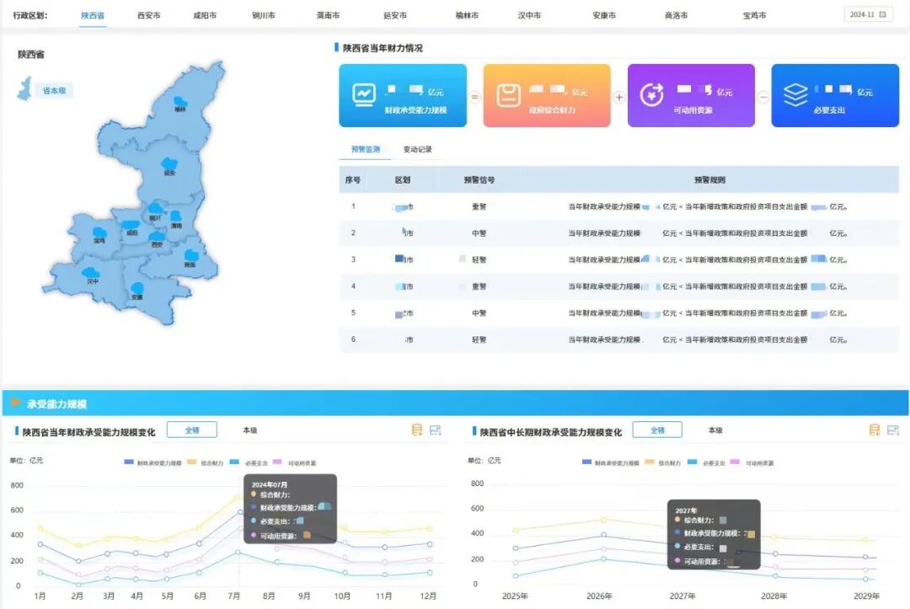Click 轻警 signal in table row 3
The height and width of the screenshot is (609, 910).
(479, 259)
